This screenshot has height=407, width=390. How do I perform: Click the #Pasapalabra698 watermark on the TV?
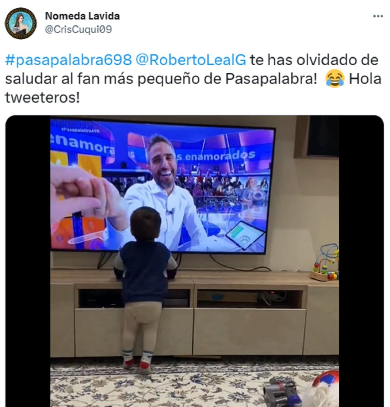(x=80, y=131)
